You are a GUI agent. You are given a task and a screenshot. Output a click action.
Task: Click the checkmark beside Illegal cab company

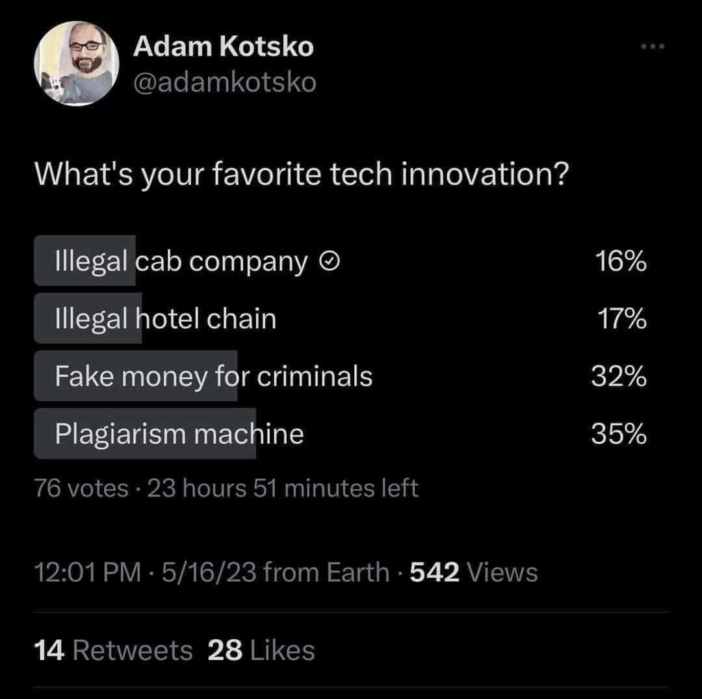point(330,262)
